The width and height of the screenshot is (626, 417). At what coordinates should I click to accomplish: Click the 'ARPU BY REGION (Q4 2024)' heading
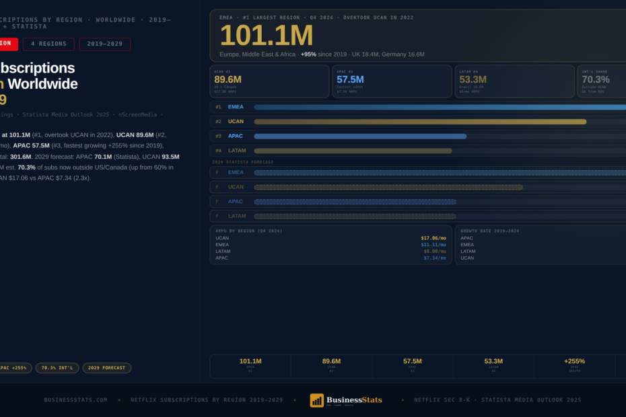[249, 231]
